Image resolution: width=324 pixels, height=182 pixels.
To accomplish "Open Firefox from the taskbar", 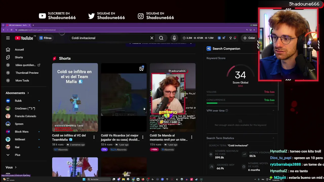I will 143,179.
